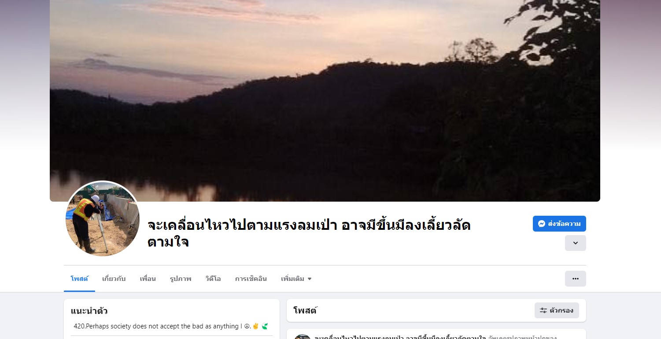Switch to the เกี่ยวกับ tab
Viewport: 661px width, 339px height.
(114, 279)
